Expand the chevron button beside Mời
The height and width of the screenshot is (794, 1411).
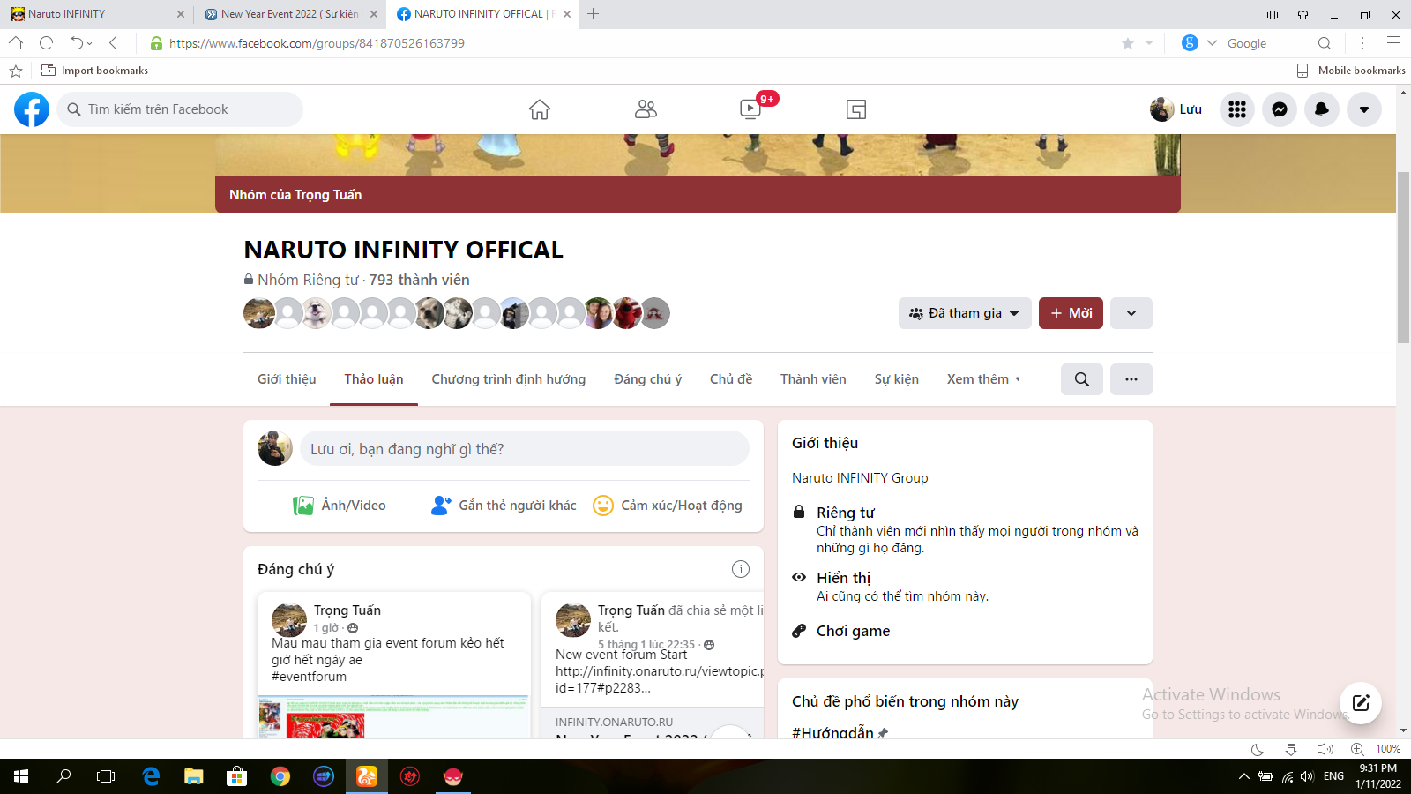click(1131, 313)
